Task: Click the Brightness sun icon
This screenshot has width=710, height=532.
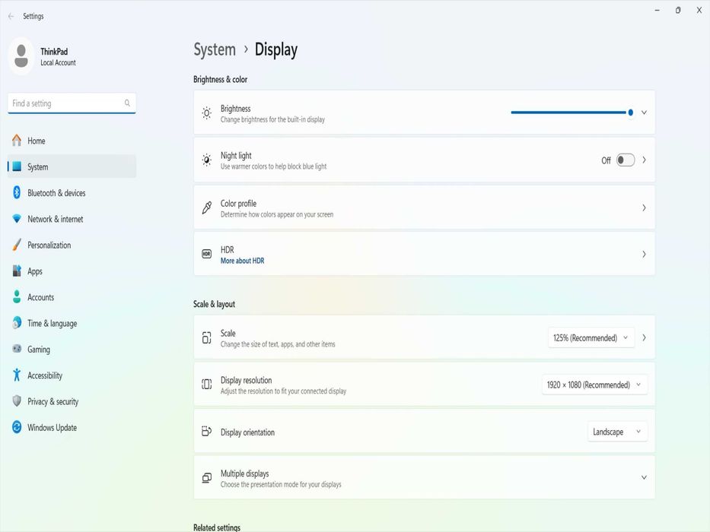Action: pos(206,113)
